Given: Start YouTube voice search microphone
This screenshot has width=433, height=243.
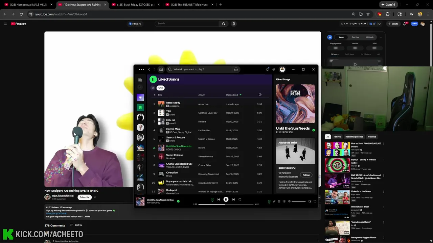Looking at the screenshot, I should point(233,24).
